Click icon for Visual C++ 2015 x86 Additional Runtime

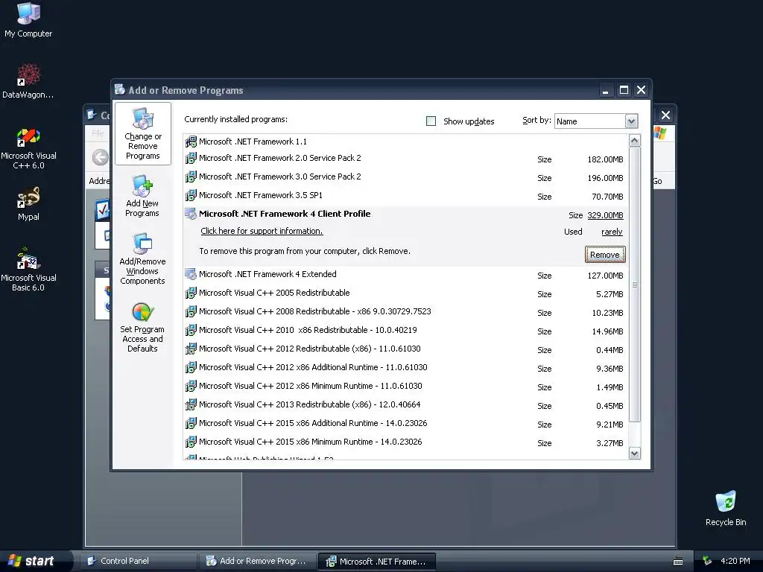tap(191, 423)
